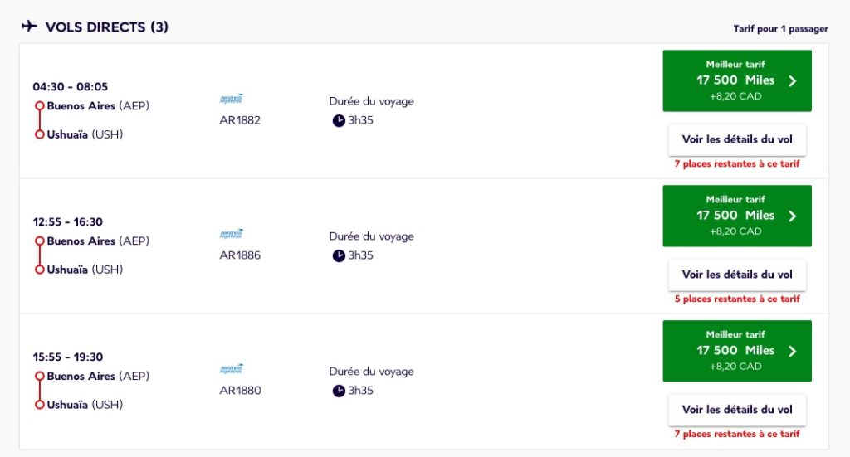Click the clock icon on the AR1886 flight
Viewport: 850px width, 457px height.
[339, 255]
